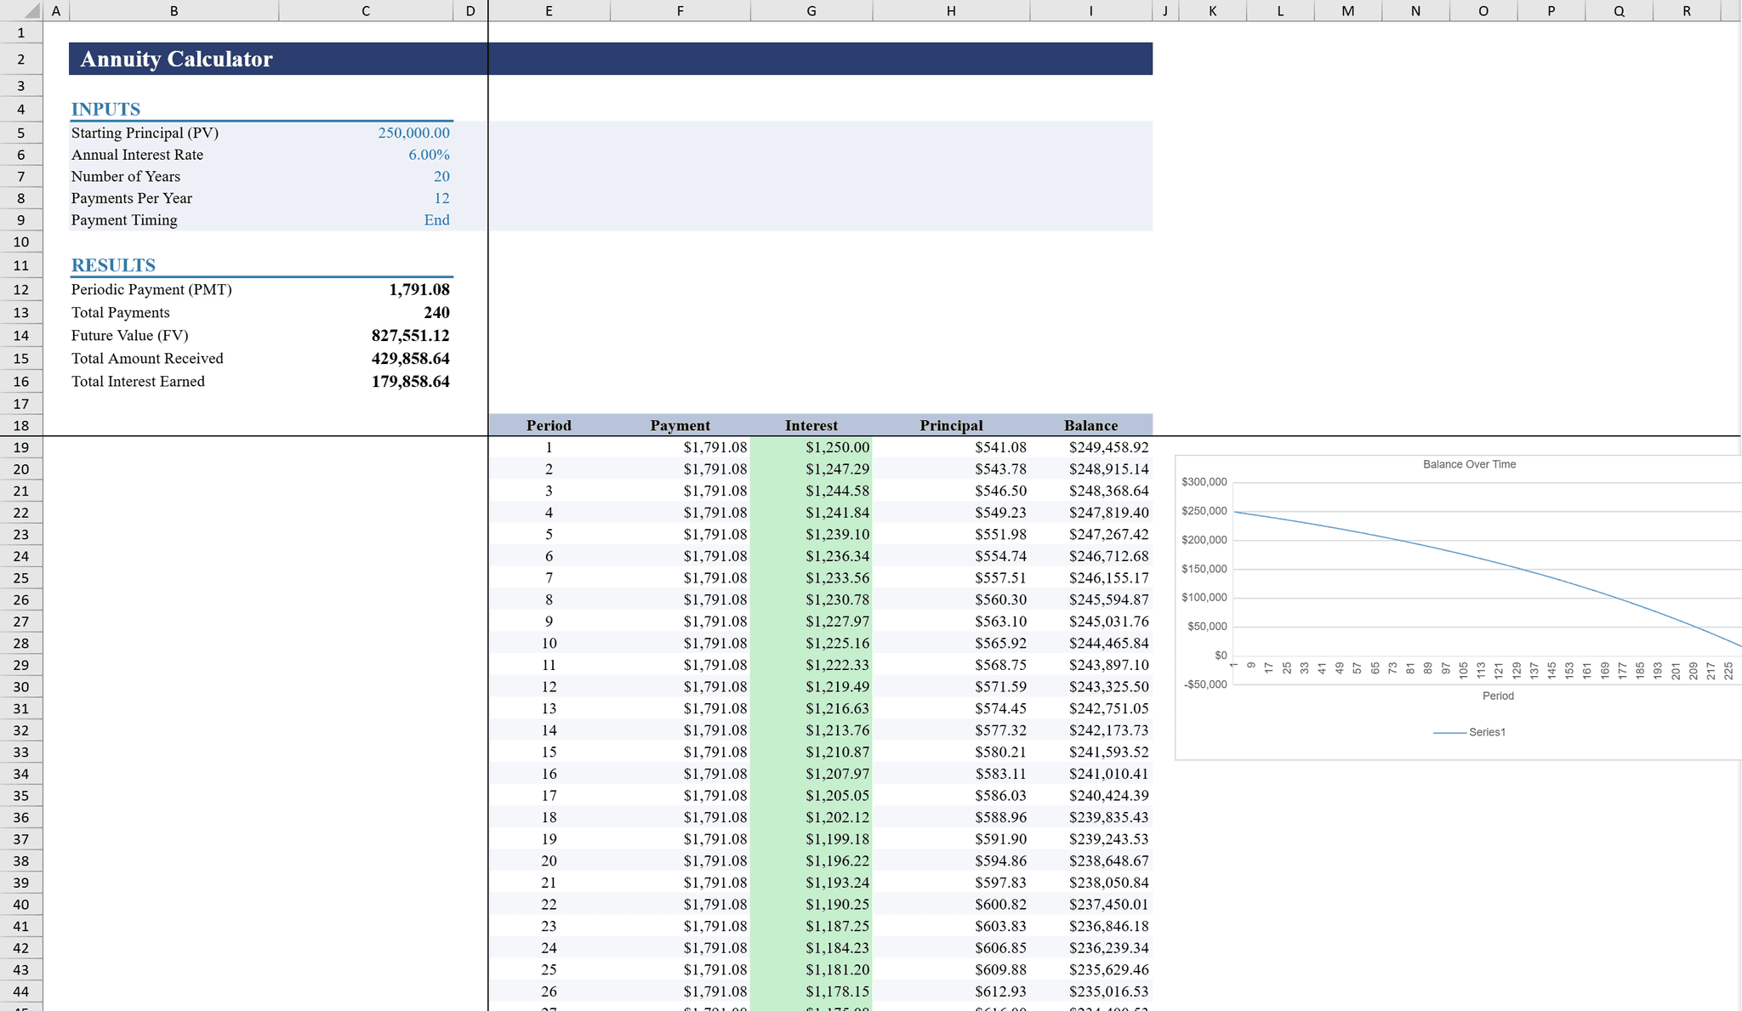Select the Starting Principal value 250,000.00
Viewport: 1742px width, 1011px height.
[x=366, y=133]
